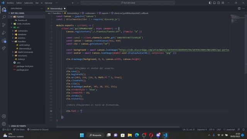
Task: Click Connected to Discord status item
Action: pyautogui.click(x=38, y=130)
